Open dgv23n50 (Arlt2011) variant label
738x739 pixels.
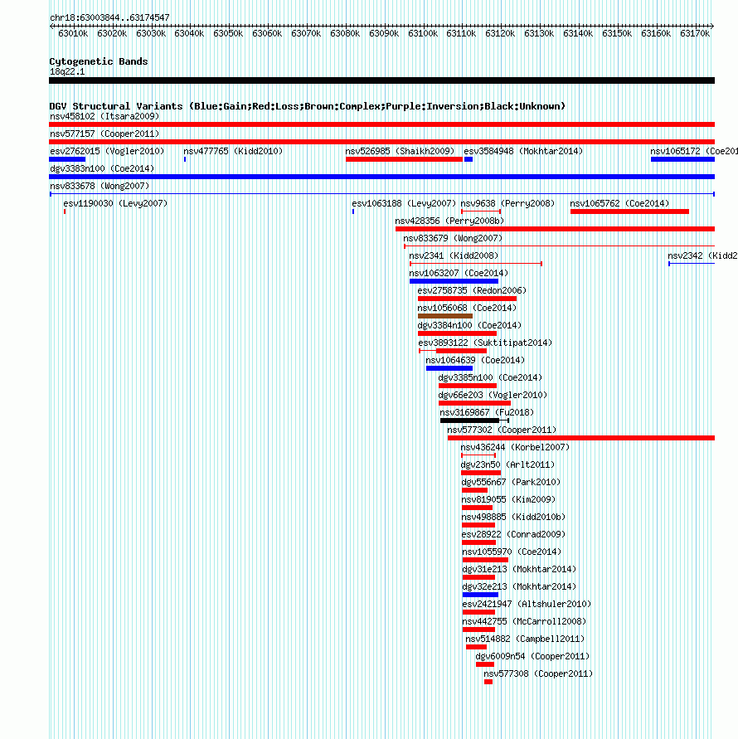tap(507, 465)
